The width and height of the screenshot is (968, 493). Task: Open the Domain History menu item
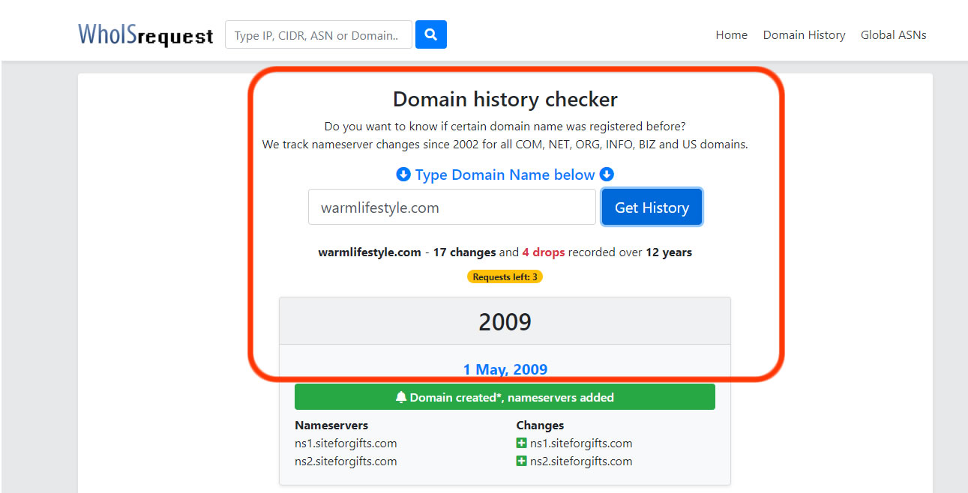(804, 34)
